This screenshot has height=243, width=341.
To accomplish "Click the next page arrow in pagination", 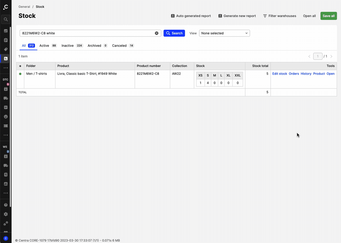I will click(331, 56).
